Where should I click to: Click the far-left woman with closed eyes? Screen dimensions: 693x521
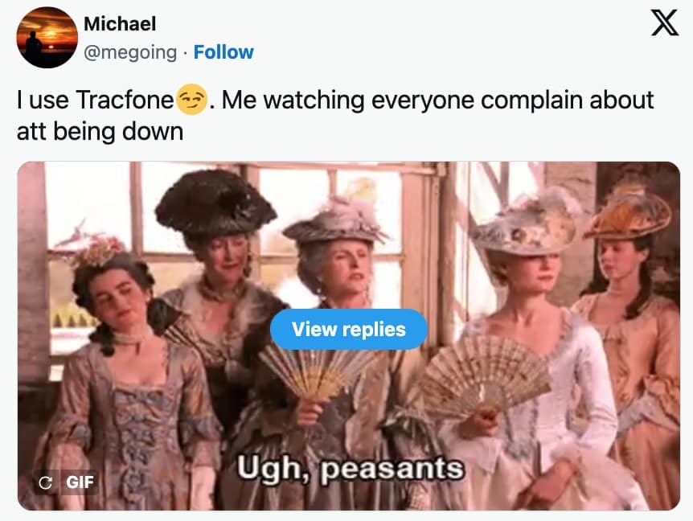(128, 375)
